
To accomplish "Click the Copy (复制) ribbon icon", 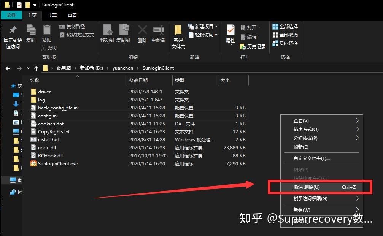I will tap(31, 30).
